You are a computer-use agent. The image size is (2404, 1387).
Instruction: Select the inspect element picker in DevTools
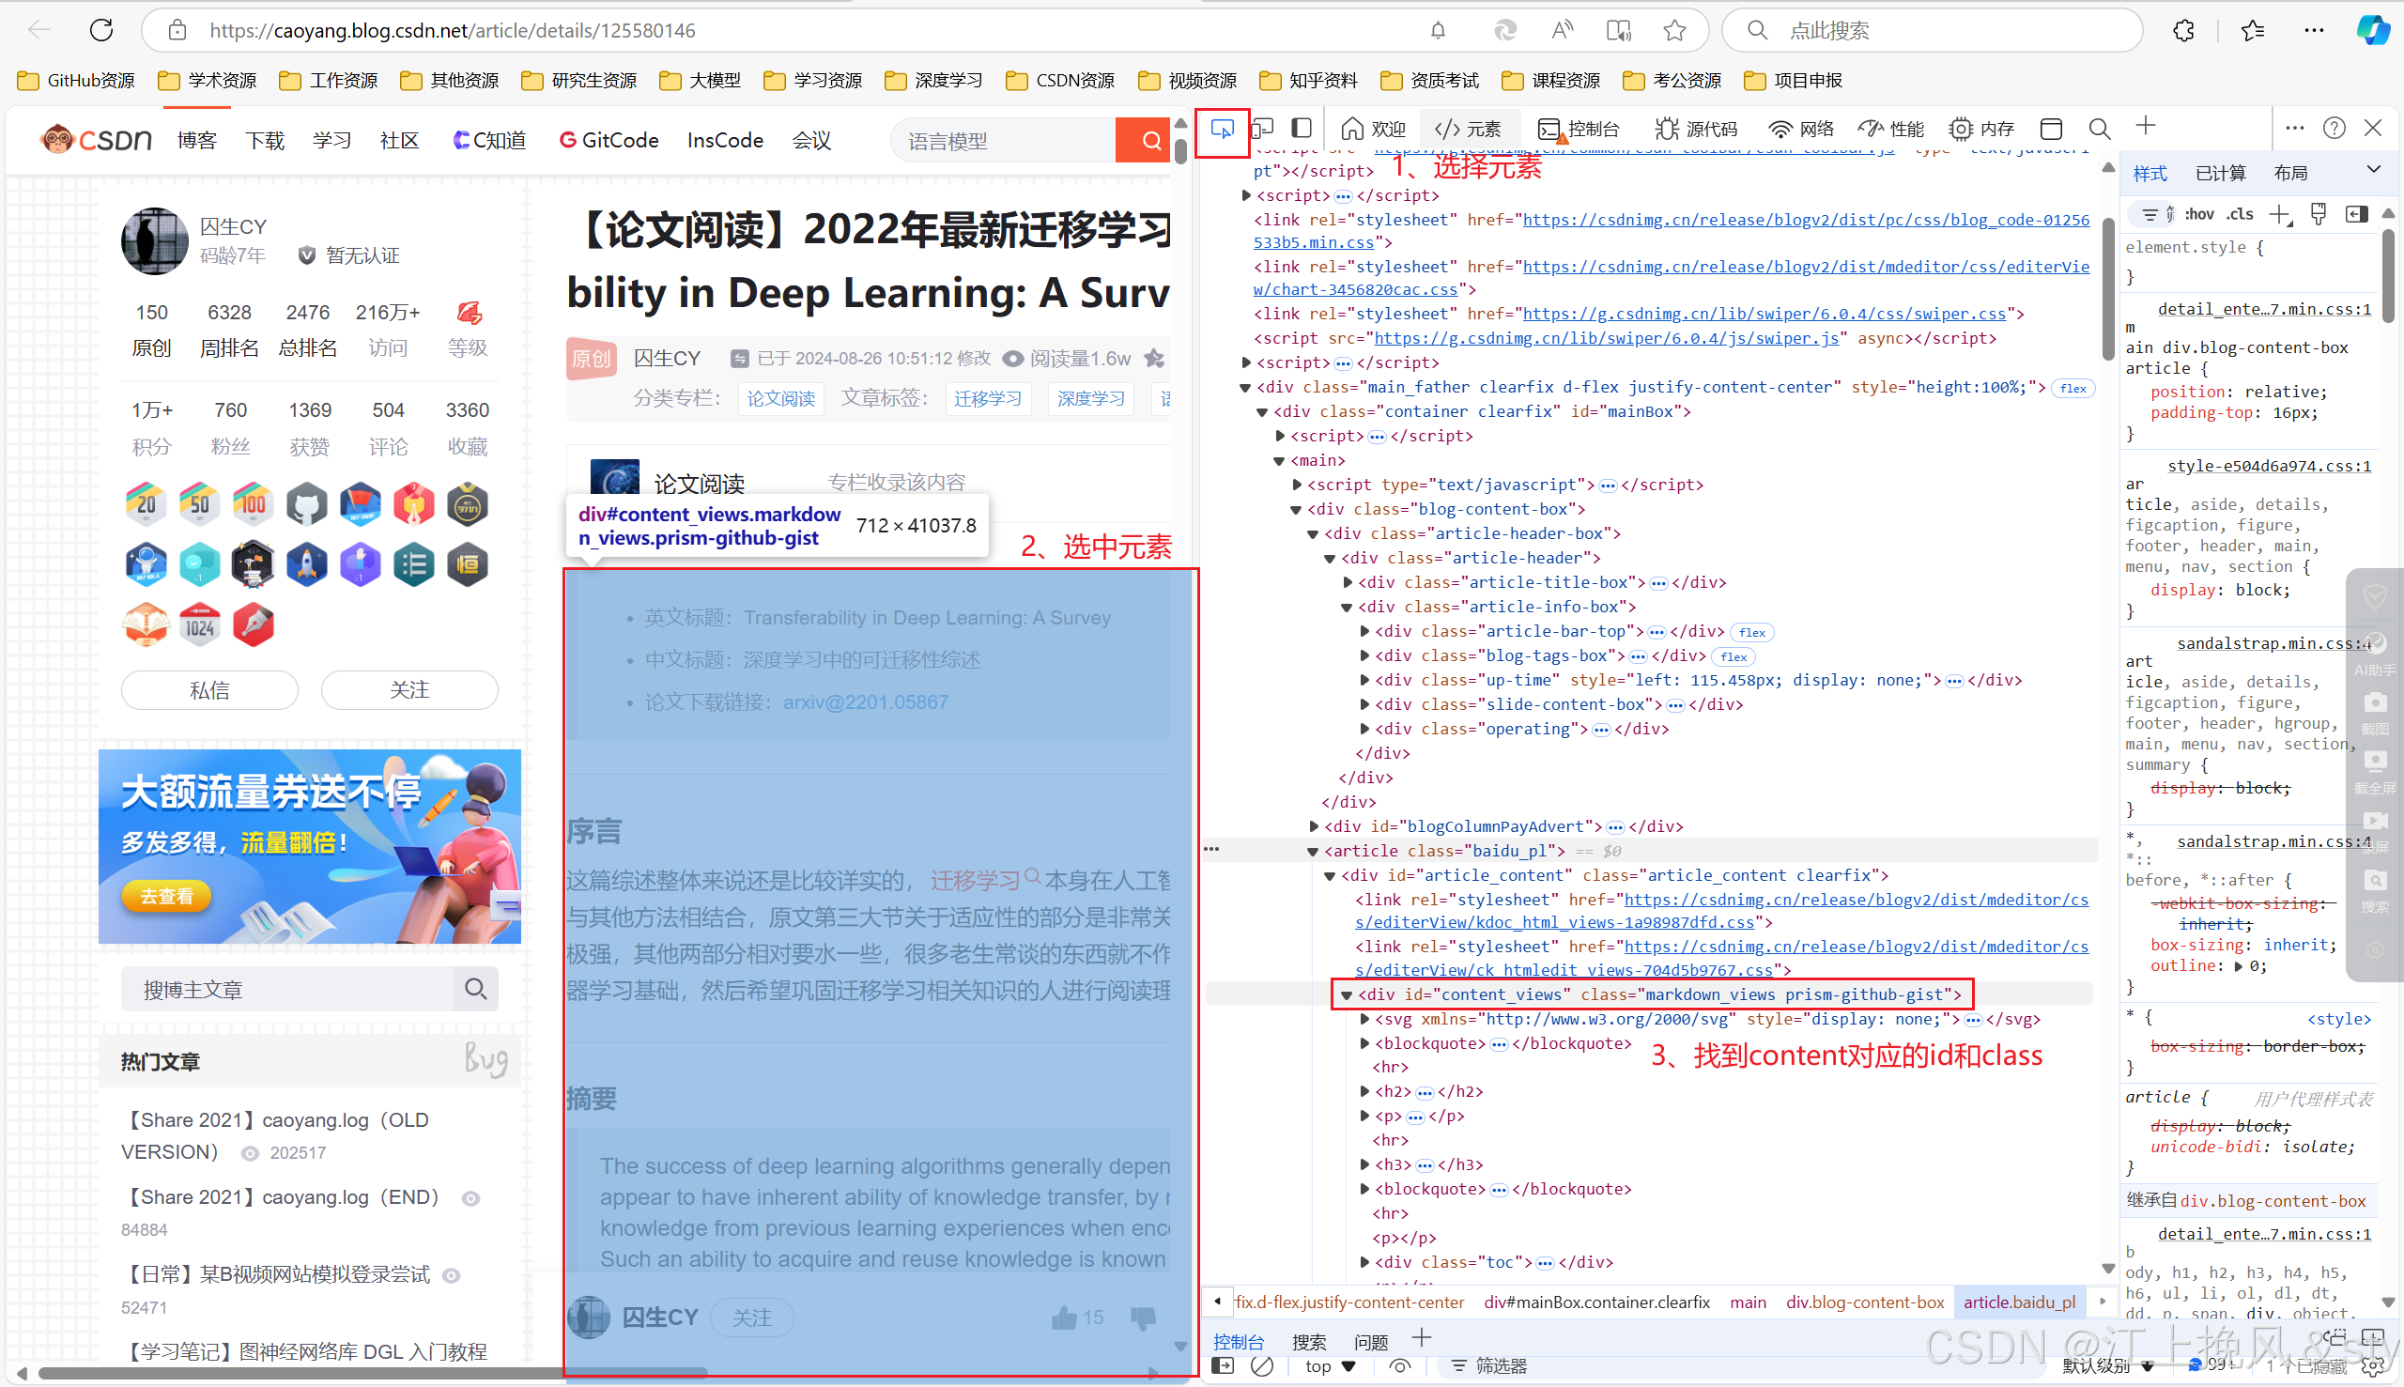click(1222, 129)
